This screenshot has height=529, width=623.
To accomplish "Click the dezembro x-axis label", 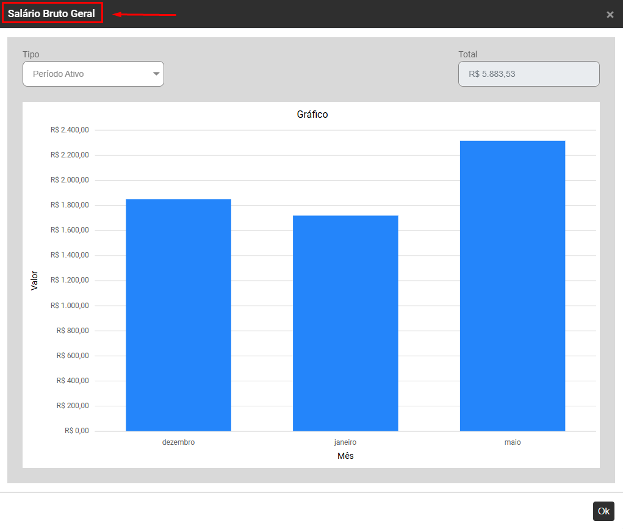I will 178,442.
